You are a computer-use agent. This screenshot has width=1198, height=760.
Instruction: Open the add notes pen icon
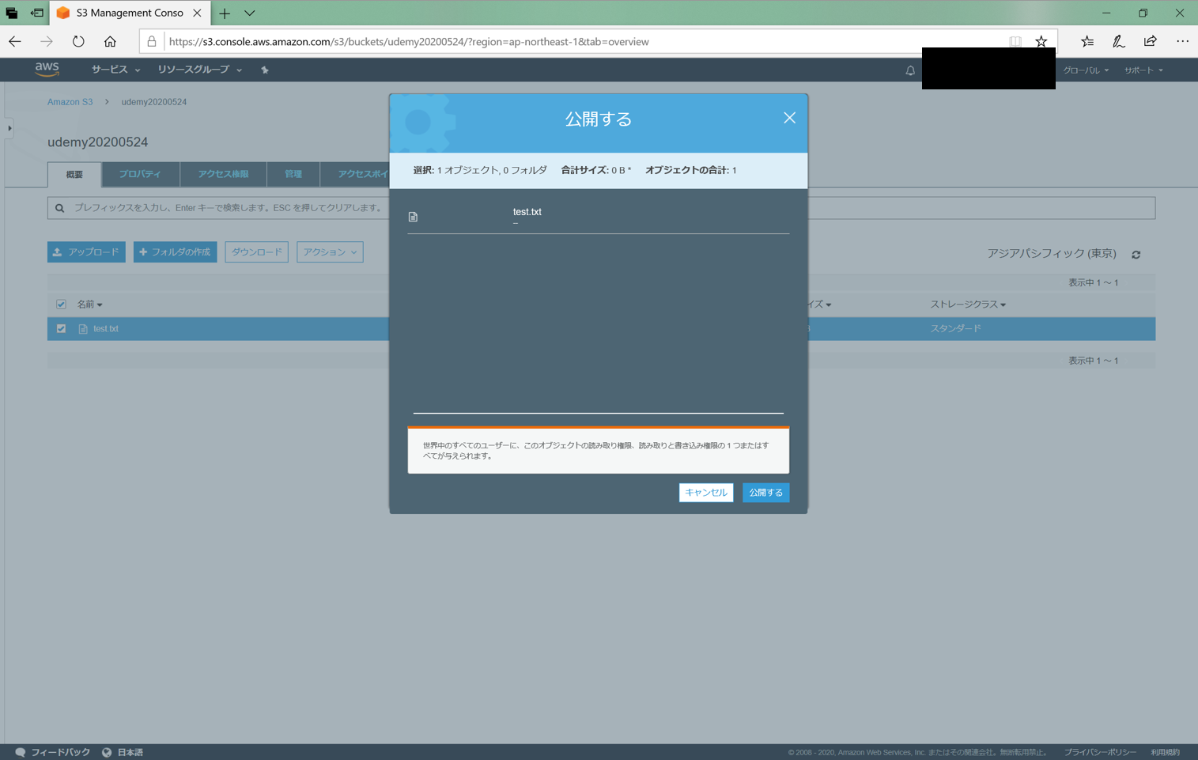(1118, 41)
